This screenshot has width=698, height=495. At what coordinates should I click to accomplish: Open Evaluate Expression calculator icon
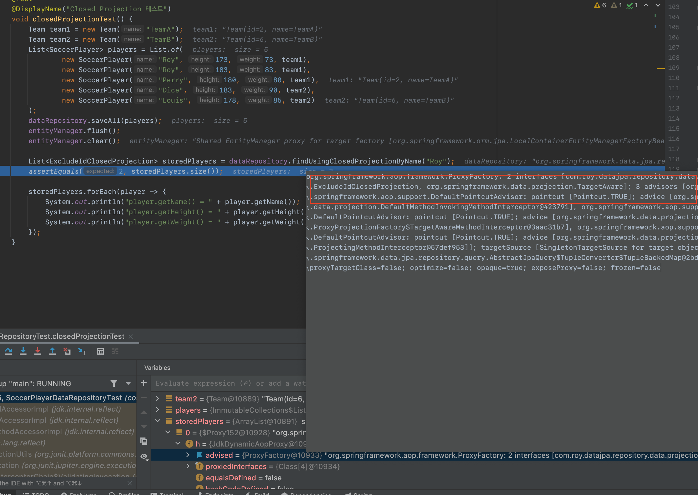pyautogui.click(x=100, y=352)
